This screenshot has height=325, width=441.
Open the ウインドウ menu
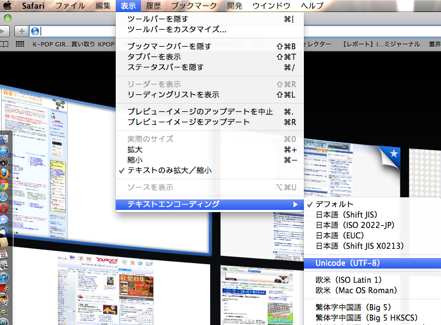pos(272,5)
